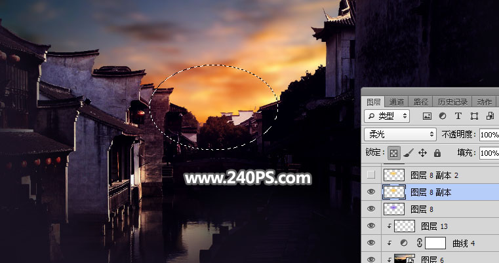Click the Curves 4 mask link icon
This screenshot has height=263, width=499.
point(420,243)
